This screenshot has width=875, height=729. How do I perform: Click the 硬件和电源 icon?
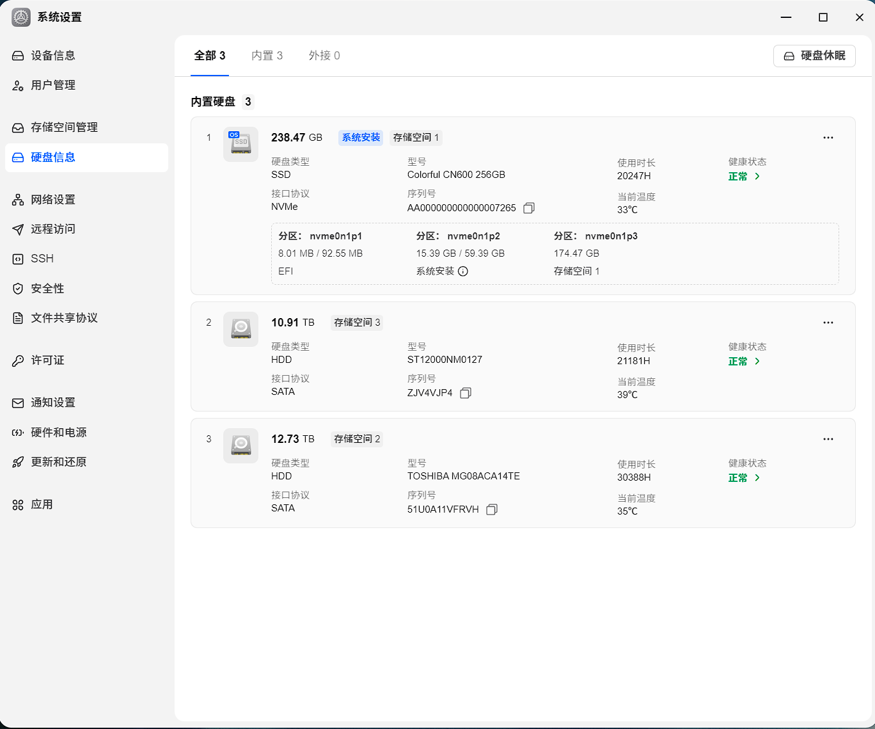tap(18, 433)
